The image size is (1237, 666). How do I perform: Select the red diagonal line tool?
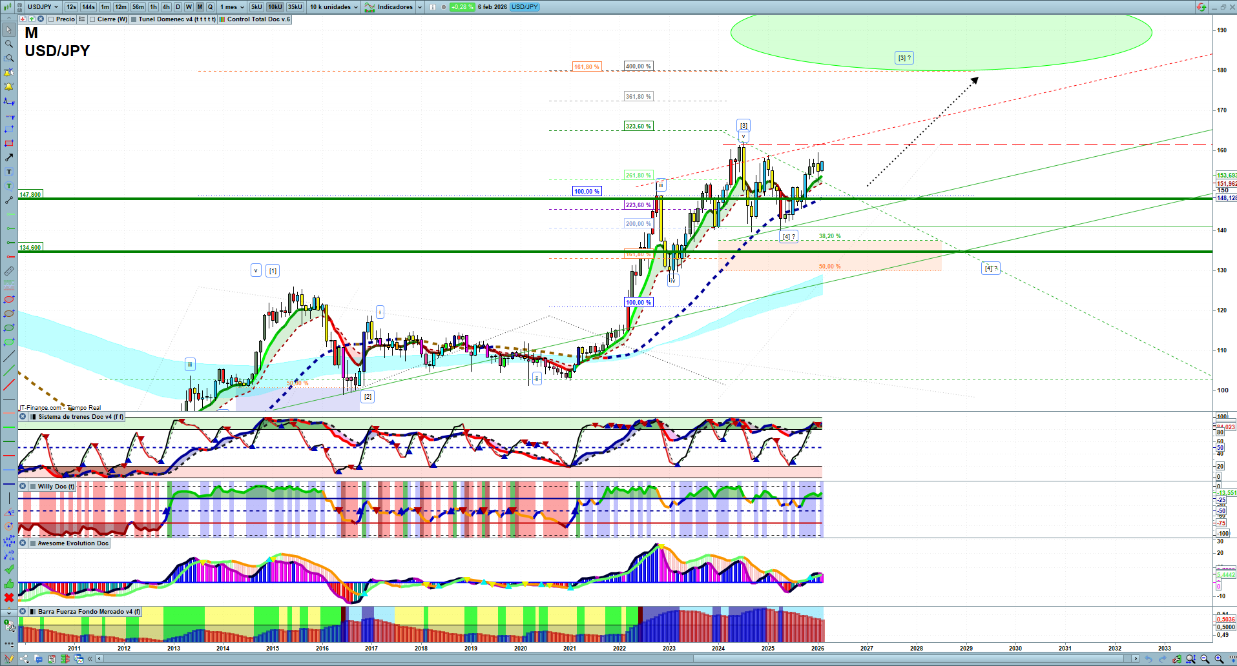pyautogui.click(x=9, y=385)
